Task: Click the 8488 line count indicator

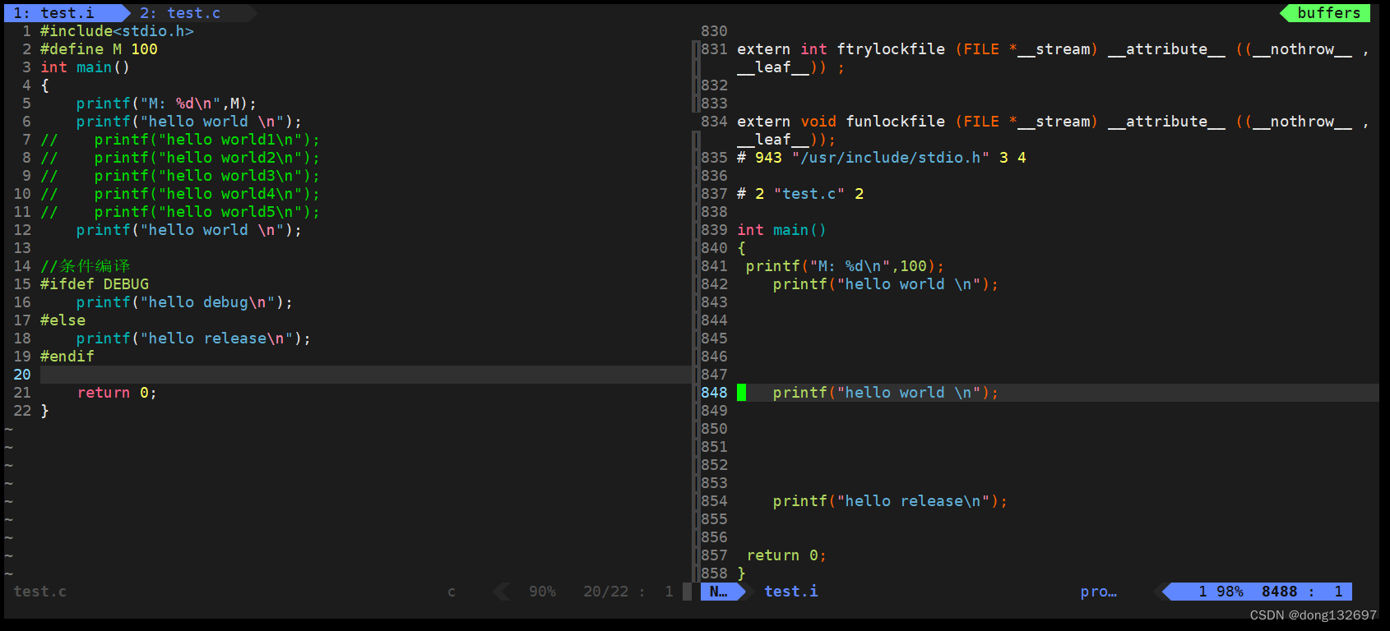Action: [x=1280, y=592]
